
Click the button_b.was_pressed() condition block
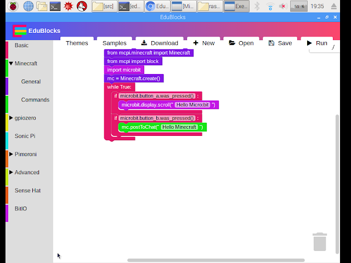click(x=157, y=118)
